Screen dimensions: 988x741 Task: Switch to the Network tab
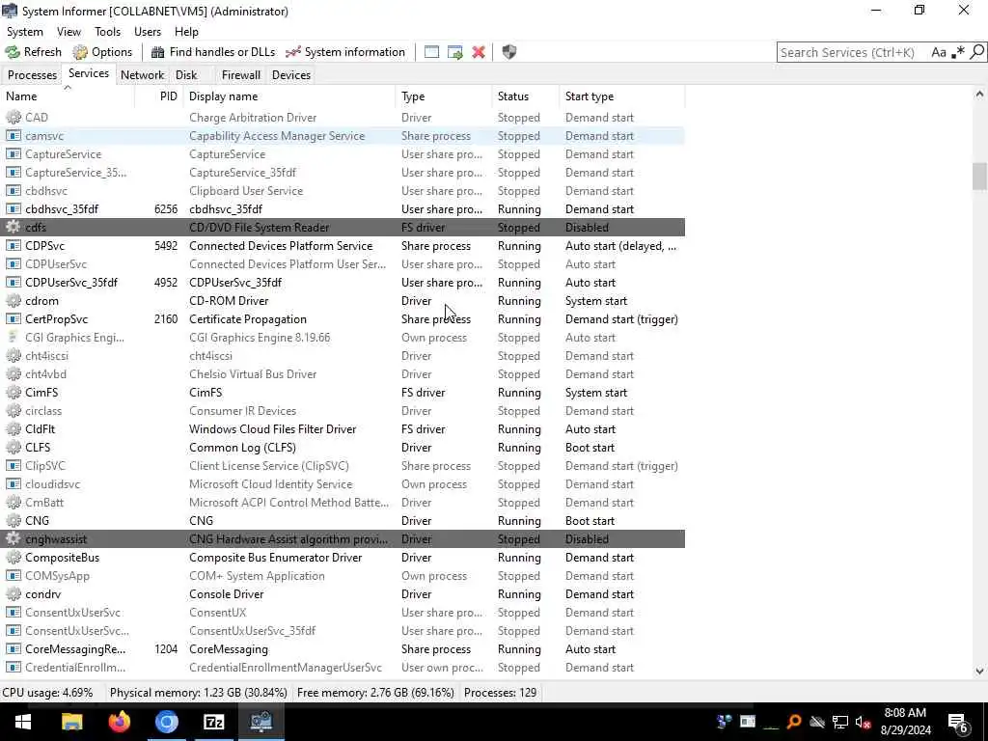(143, 75)
